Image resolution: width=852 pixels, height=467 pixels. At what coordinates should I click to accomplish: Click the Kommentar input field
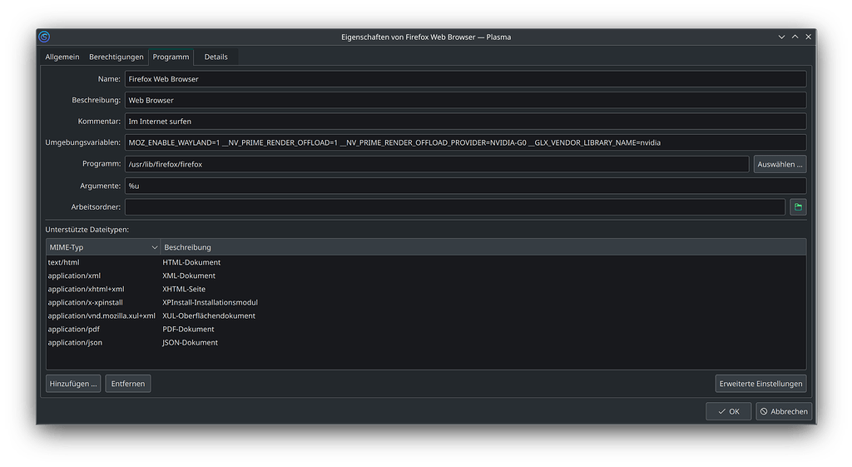click(466, 122)
